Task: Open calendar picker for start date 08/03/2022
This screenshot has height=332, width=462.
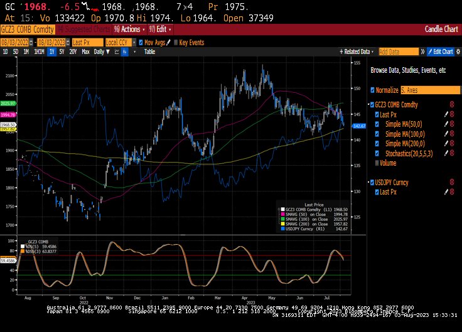Action: (x=31, y=43)
